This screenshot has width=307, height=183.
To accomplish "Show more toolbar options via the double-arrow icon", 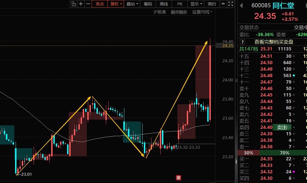I will pos(223,4).
